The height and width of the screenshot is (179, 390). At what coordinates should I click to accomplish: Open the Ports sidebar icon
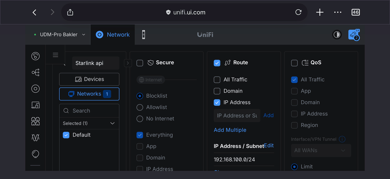tap(35, 122)
